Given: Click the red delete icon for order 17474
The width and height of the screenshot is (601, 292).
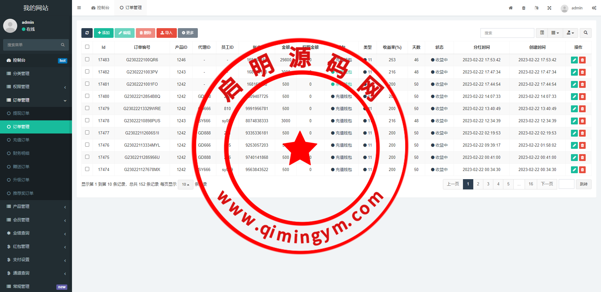Looking at the screenshot, I should [x=582, y=170].
